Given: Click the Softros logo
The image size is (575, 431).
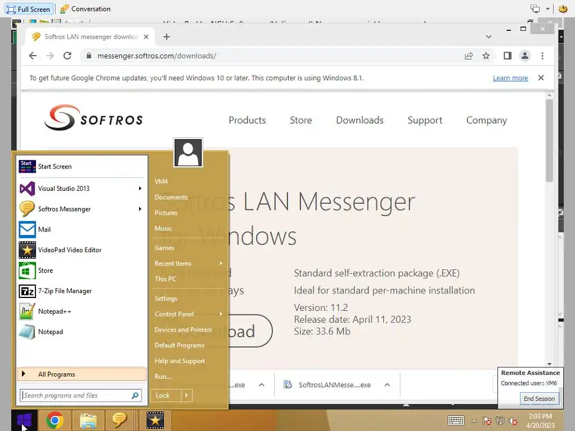Looking at the screenshot, I should (94, 117).
